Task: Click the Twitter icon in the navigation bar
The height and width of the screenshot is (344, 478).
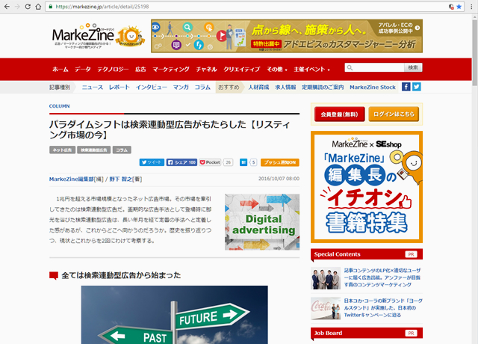Action: 417,87
